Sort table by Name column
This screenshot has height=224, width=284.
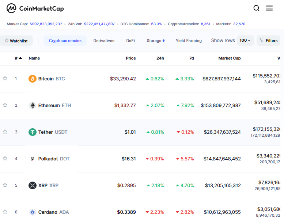[34, 58]
